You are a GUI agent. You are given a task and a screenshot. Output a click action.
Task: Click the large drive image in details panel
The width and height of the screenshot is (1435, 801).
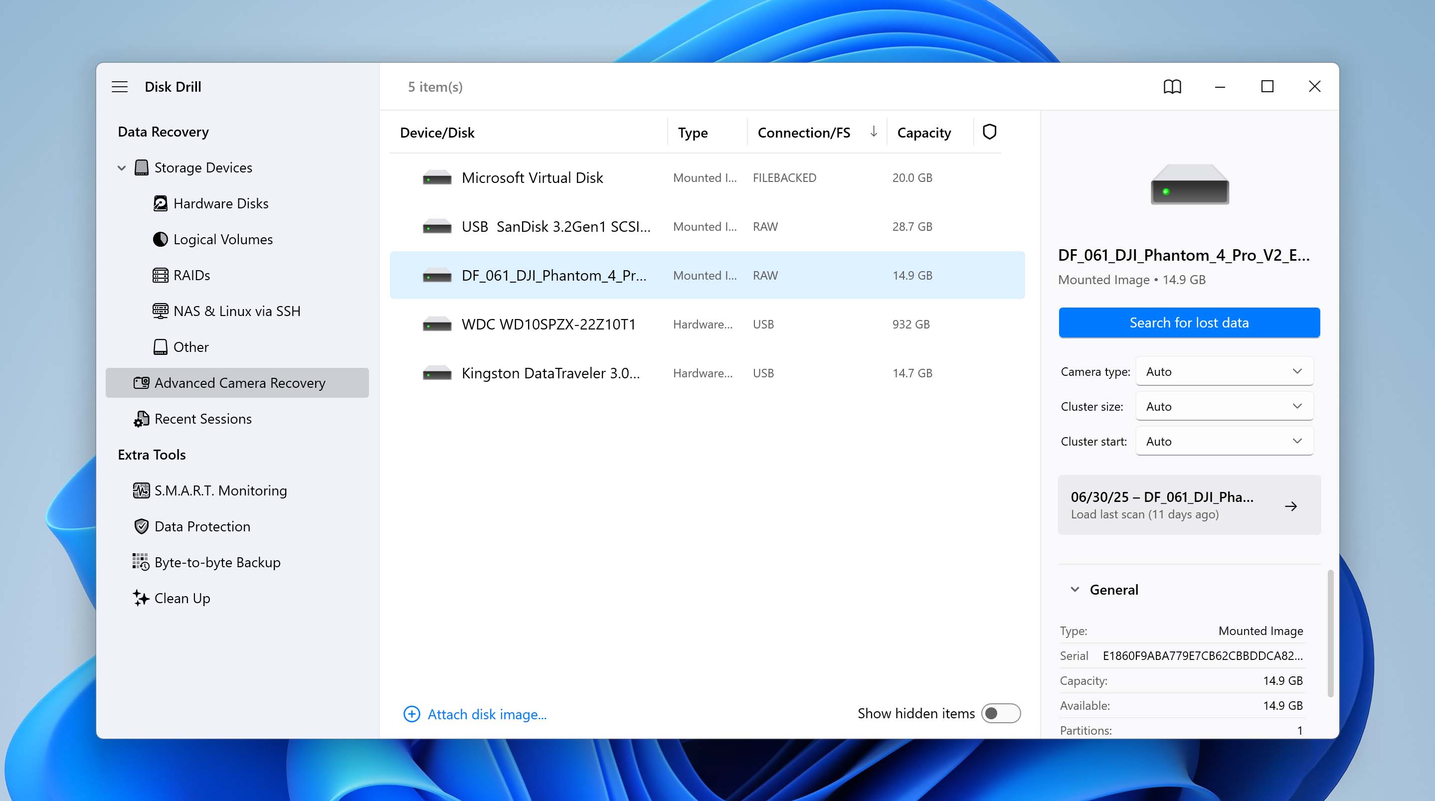coord(1189,184)
